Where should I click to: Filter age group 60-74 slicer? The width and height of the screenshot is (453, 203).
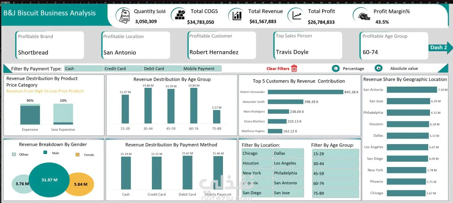coord(336,183)
